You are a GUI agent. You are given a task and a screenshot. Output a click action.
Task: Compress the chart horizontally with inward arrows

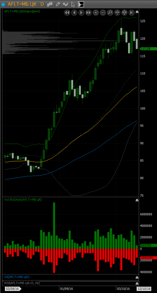point(117,13)
